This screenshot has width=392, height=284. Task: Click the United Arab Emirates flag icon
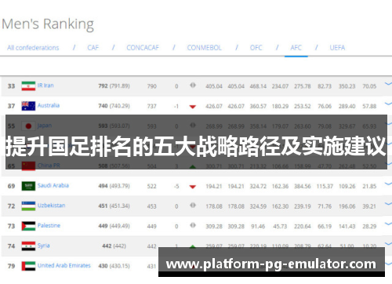pos(28,266)
